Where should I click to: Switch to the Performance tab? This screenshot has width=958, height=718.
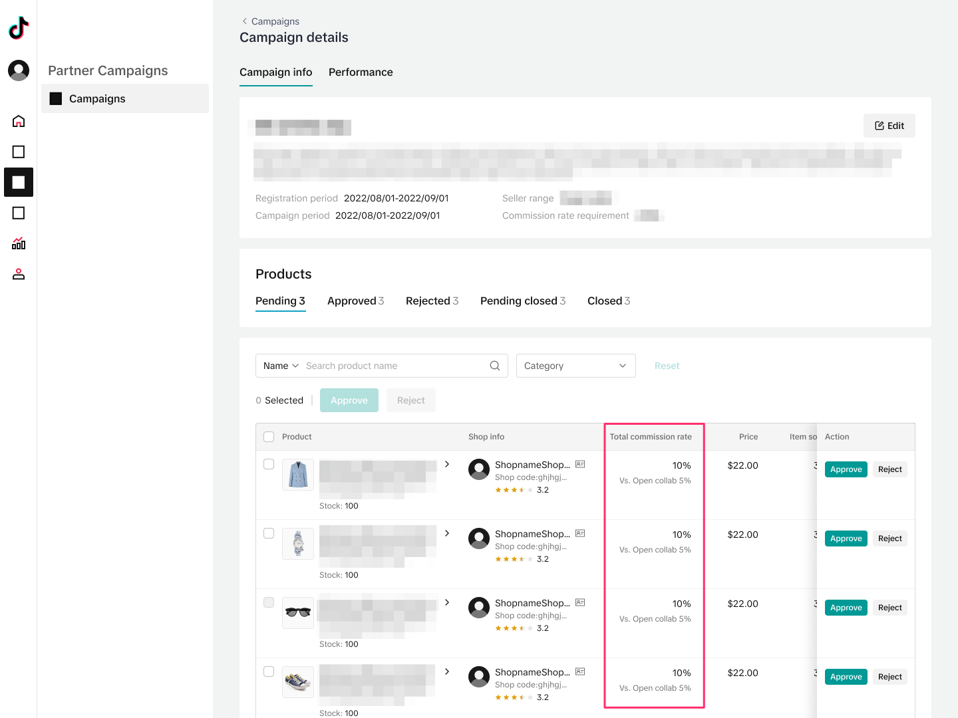(x=361, y=72)
